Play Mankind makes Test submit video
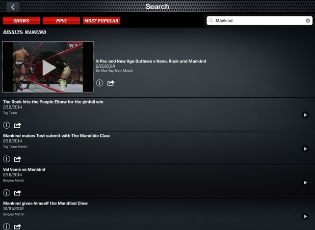Viewport: 315px width, 230px height. pos(305,149)
